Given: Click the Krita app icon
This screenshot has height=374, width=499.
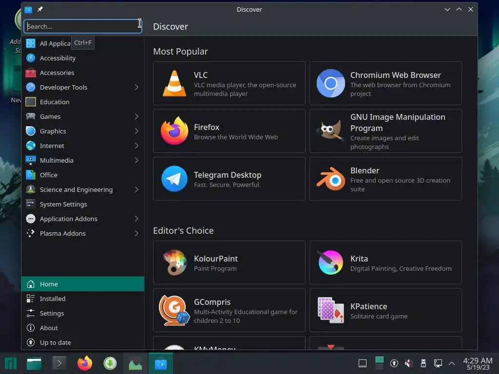Looking at the screenshot, I should (x=331, y=262).
